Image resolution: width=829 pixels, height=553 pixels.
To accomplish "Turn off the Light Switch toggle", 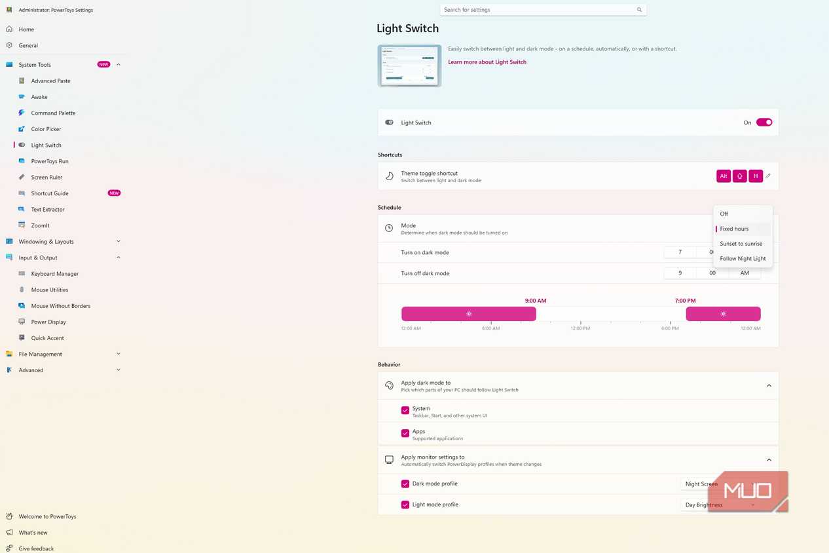I will click(x=764, y=122).
